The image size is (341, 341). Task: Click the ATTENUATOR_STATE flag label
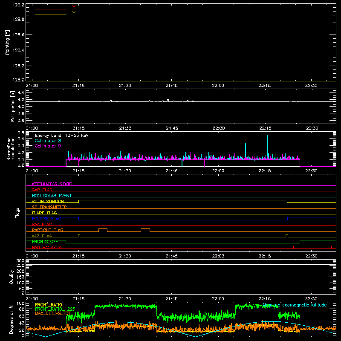coord(52,184)
